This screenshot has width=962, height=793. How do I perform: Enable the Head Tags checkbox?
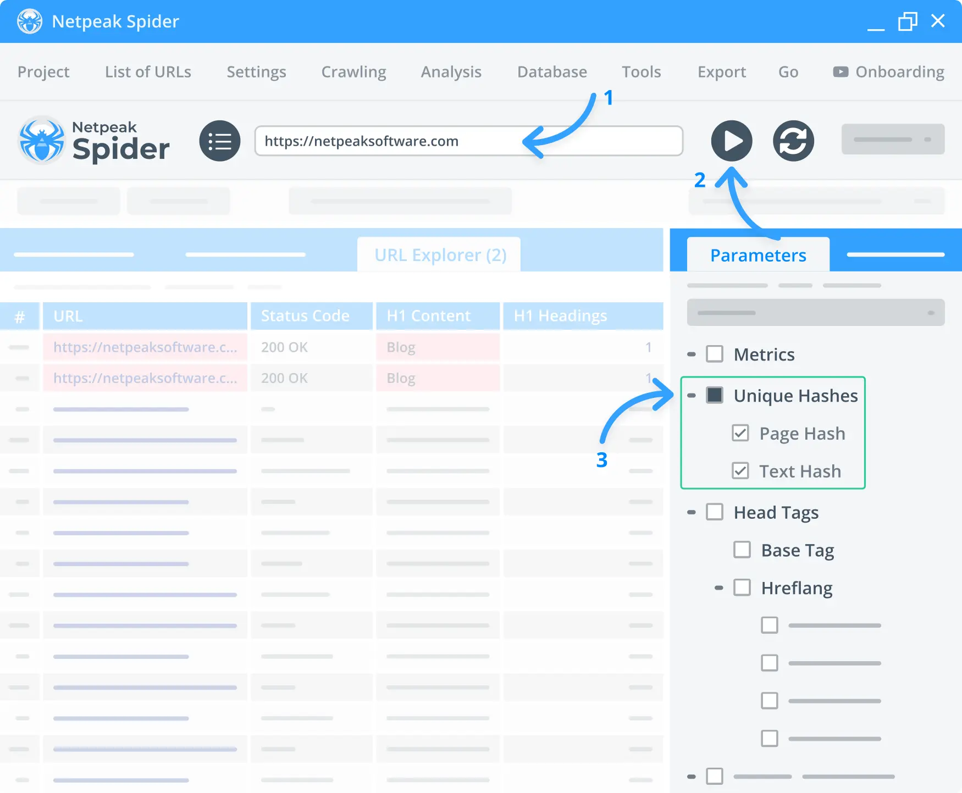pos(715,512)
